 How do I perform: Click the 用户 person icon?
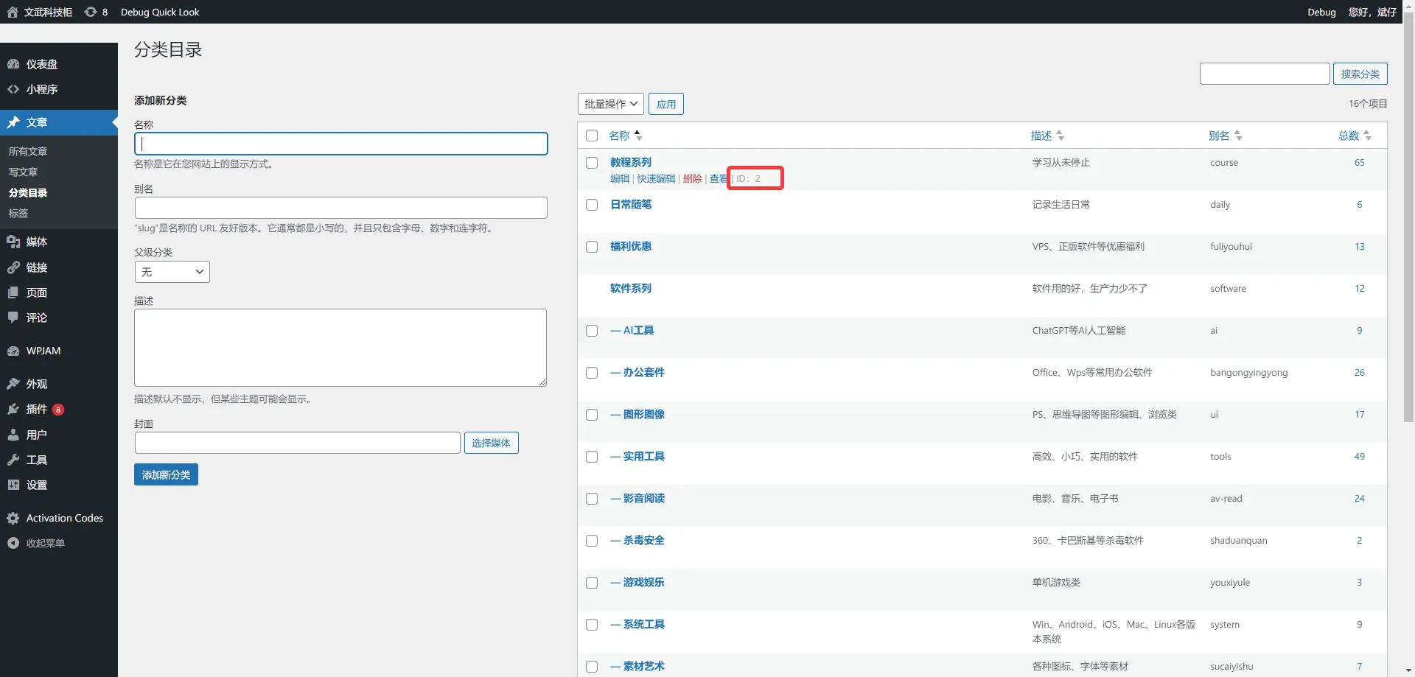[13, 435]
